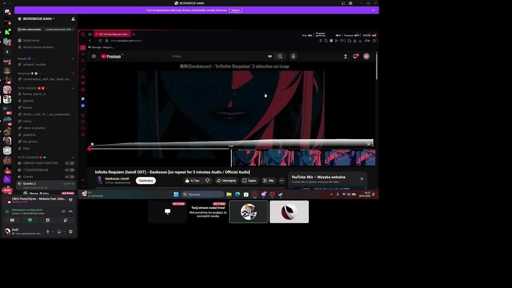Open the Udostępnij share button
The height and width of the screenshot is (288, 512).
[226, 180]
